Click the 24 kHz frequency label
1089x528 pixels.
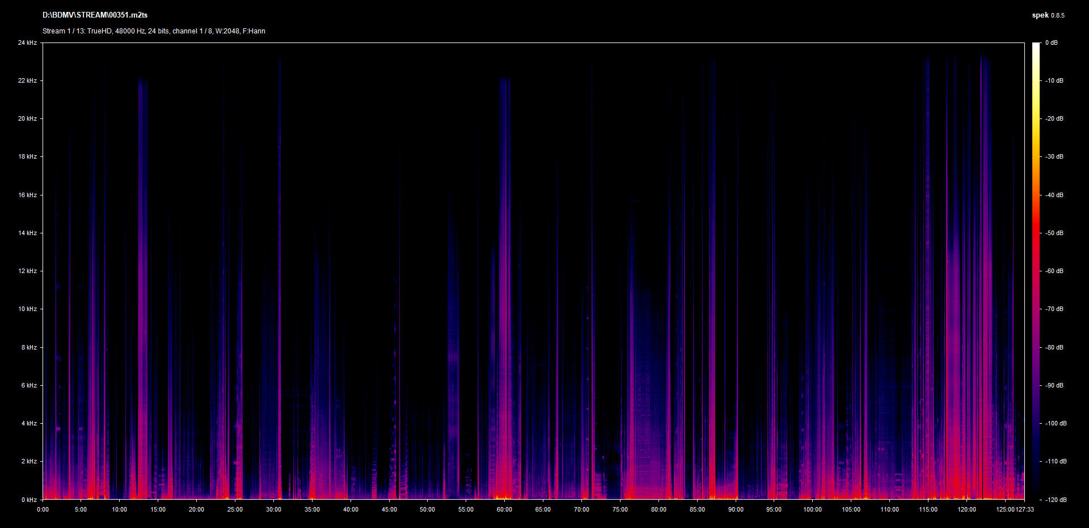27,42
